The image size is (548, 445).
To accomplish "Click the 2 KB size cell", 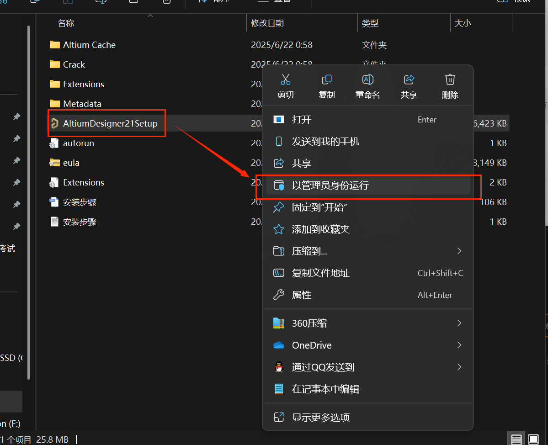I will pyautogui.click(x=498, y=182).
